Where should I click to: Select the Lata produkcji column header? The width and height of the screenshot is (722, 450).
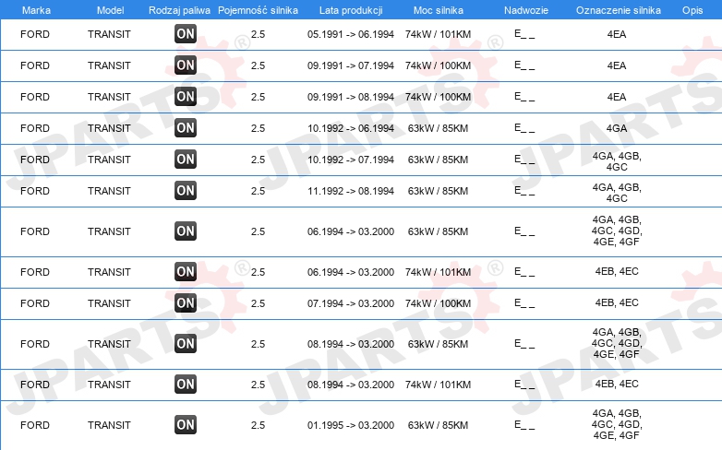(351, 10)
